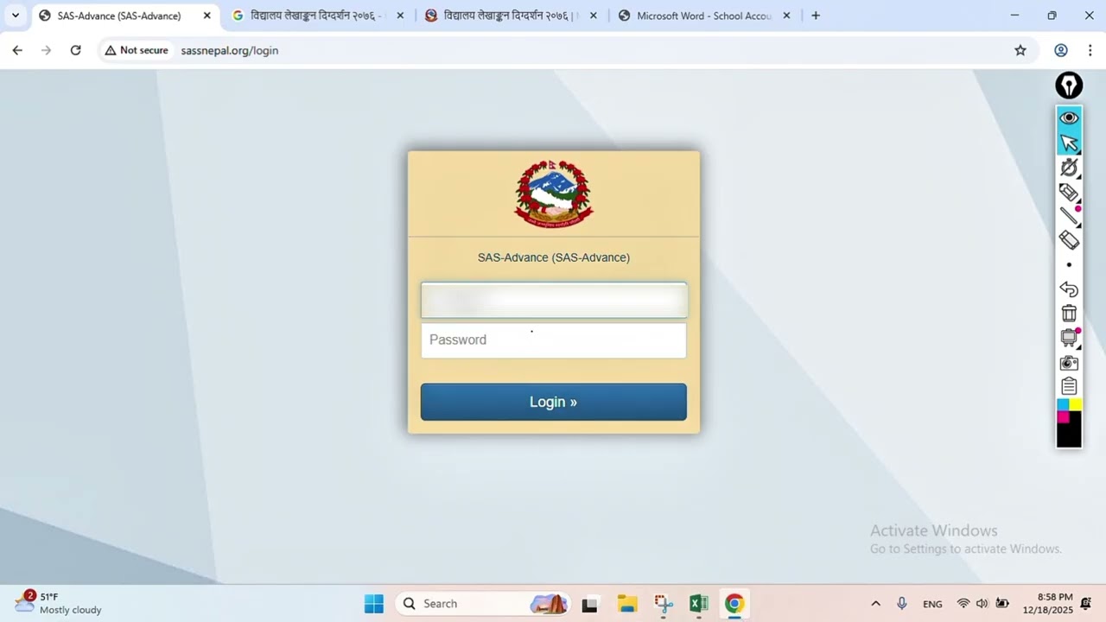Open the Wi-Fi network settings icon
The image size is (1106, 622).
point(963,604)
